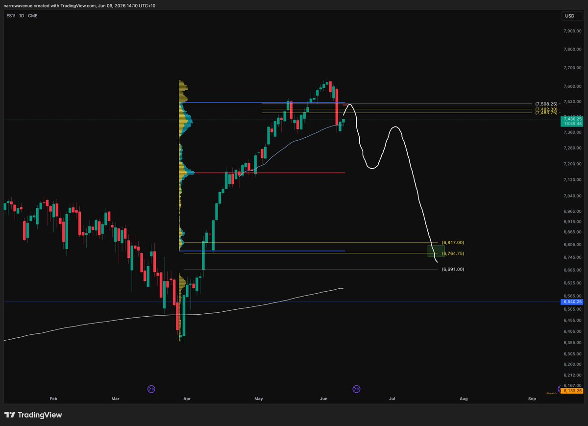The width and height of the screenshot is (588, 426).
Task: Click the 6,355.00 price axis label
Action: point(572,343)
